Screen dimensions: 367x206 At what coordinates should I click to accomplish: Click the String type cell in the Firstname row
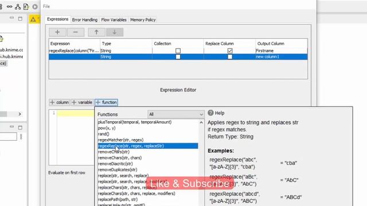click(x=126, y=51)
